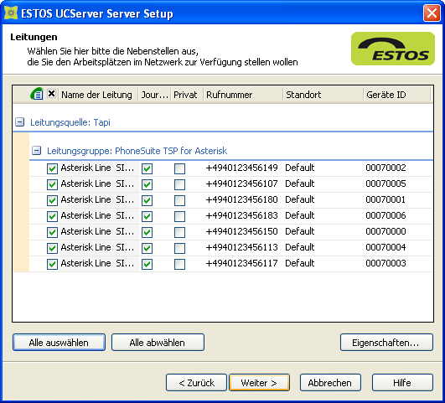Screen dimensions: 445x403
Task: Click phone number +4940123456117
Action: (241, 263)
